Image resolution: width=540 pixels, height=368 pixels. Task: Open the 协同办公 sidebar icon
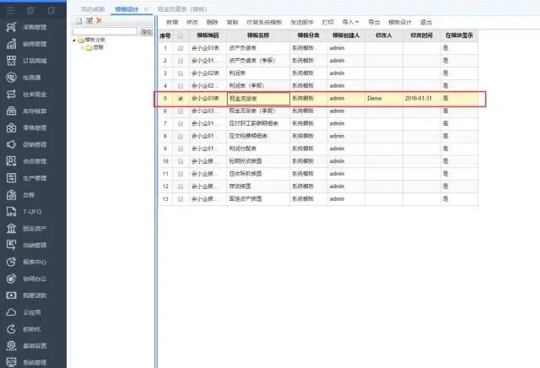point(11,279)
